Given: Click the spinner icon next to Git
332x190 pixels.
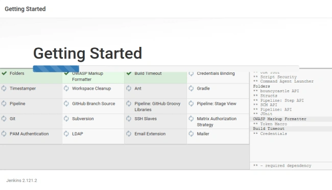Looking at the screenshot, I should [x=4, y=119].
